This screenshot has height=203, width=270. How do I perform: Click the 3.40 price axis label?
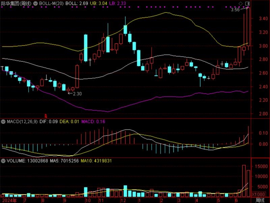[x=263, y=18]
